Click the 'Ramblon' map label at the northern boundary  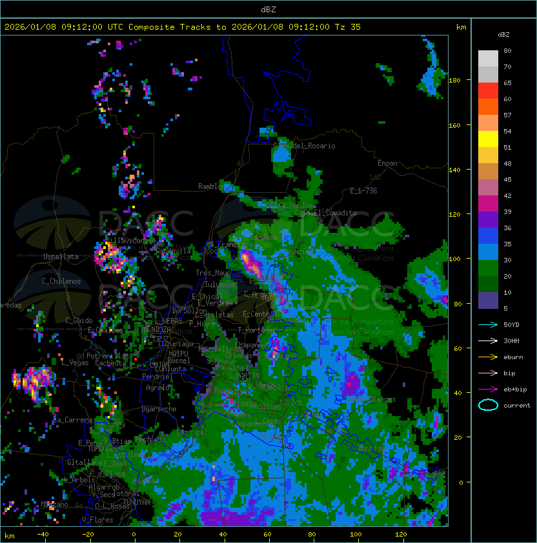coord(212,186)
